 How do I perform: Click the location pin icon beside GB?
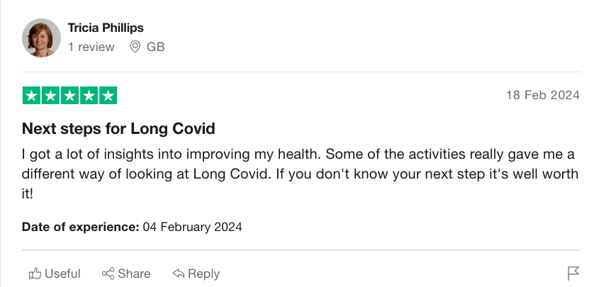pyautogui.click(x=135, y=47)
